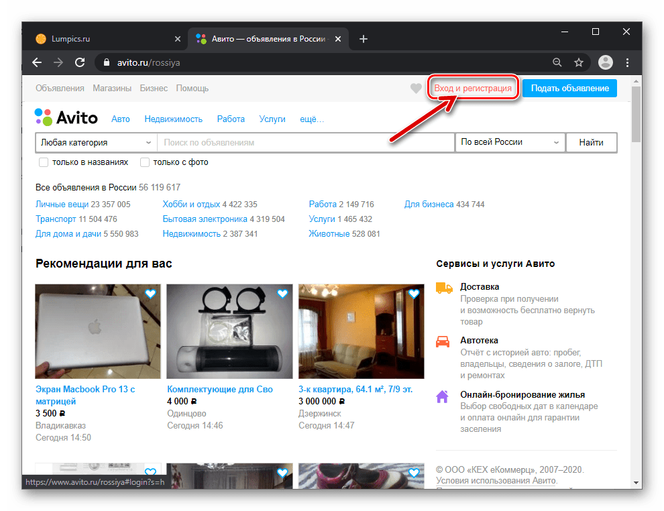The width and height of the screenshot is (664, 511).
Task: Click the 'Поиск по объявлениям' search field
Action: [x=305, y=142]
